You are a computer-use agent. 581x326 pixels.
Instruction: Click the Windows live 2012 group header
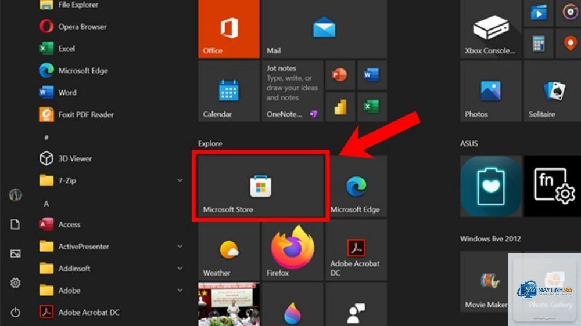tap(490, 238)
